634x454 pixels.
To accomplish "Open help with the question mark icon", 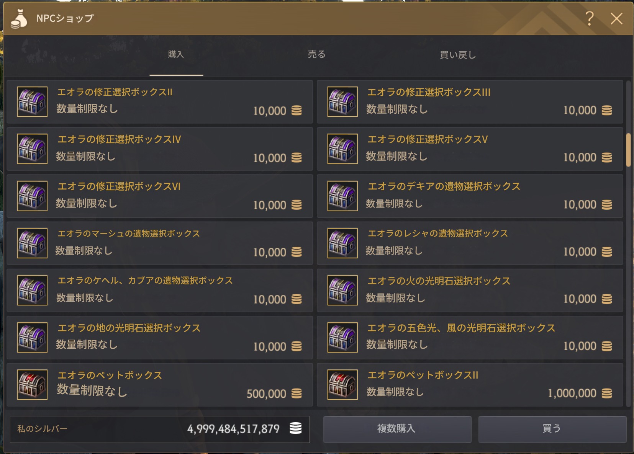I will 590,18.
